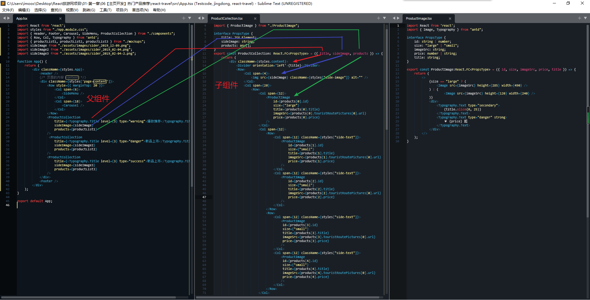Open tab list dropdown in ProductCollection.tsx pane

coord(384,18)
